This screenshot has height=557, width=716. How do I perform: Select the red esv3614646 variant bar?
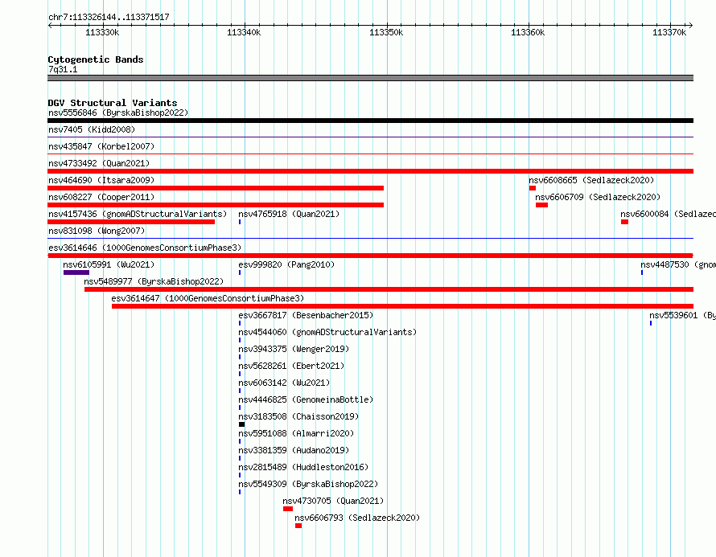[370, 256]
